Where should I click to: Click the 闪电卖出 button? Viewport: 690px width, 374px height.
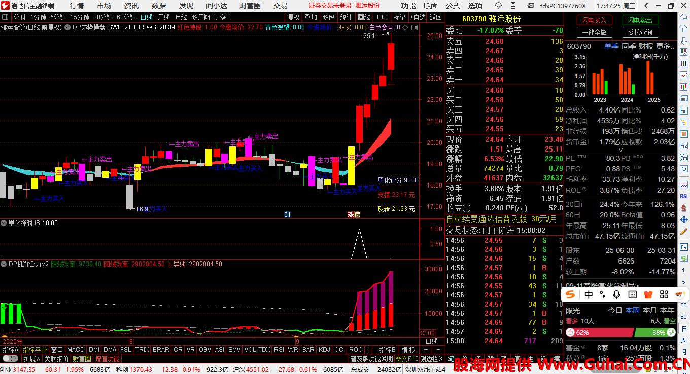(x=640, y=20)
